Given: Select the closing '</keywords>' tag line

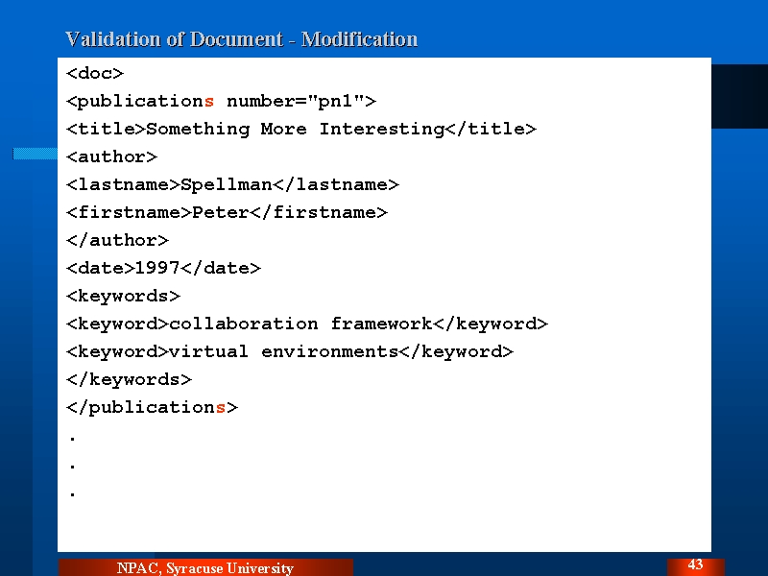Looking at the screenshot, I should (x=130, y=379).
